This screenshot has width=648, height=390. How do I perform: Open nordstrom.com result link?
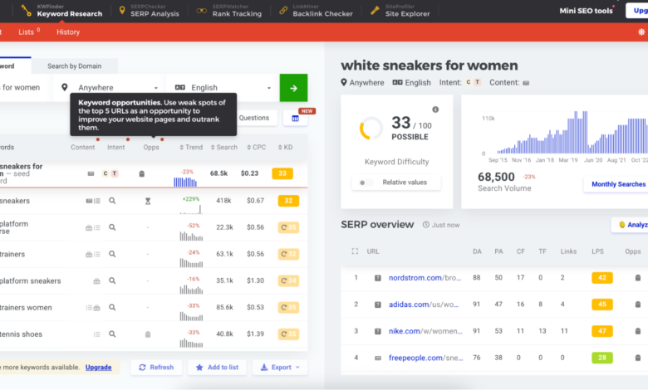(425, 278)
